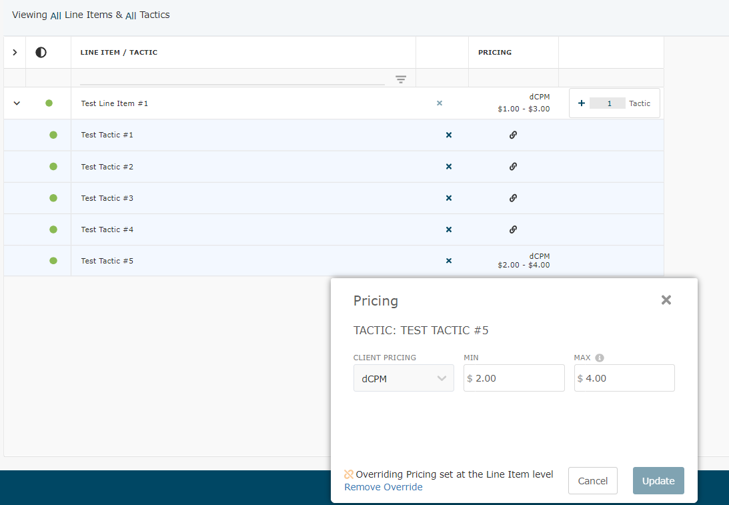The height and width of the screenshot is (505, 729).
Task: Click the X icon in Test Tactic #4 row
Action: 449,229
